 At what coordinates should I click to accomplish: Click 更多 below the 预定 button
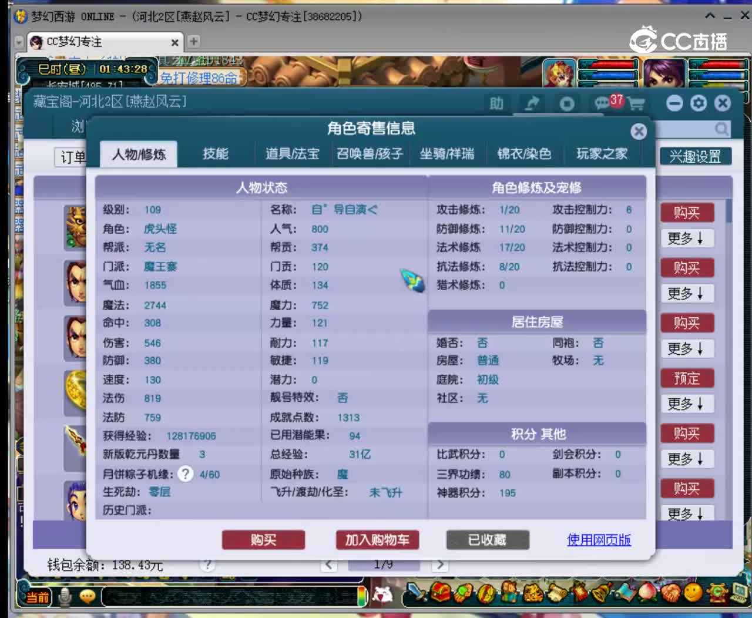686,404
